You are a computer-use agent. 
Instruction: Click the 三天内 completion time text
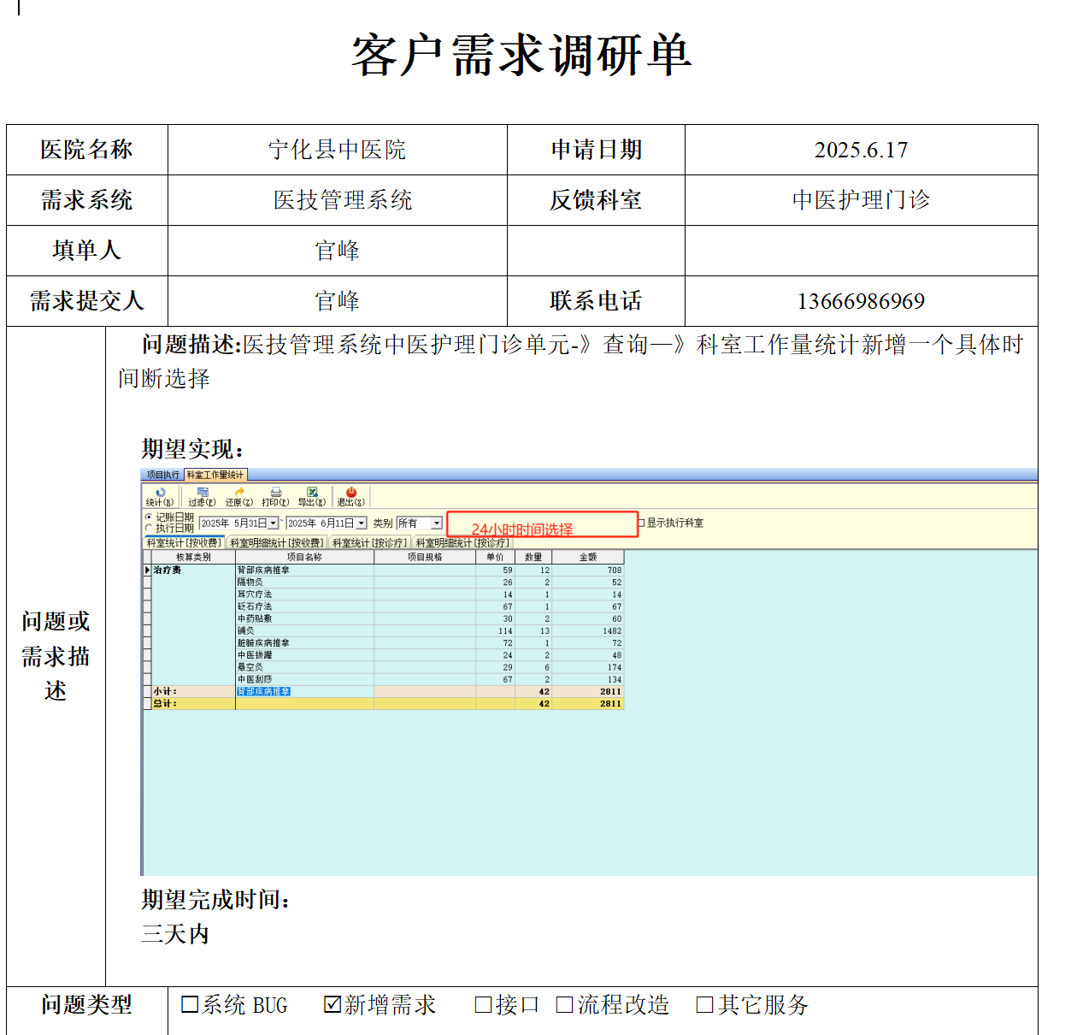click(175, 934)
